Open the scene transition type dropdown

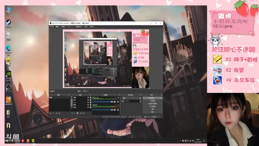[130, 98]
